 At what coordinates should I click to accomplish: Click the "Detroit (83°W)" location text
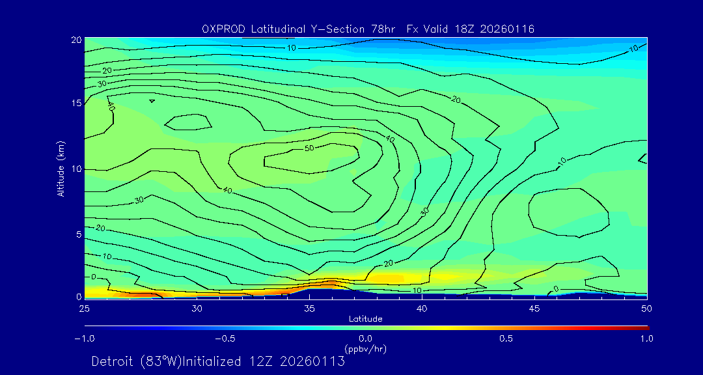pos(136,361)
